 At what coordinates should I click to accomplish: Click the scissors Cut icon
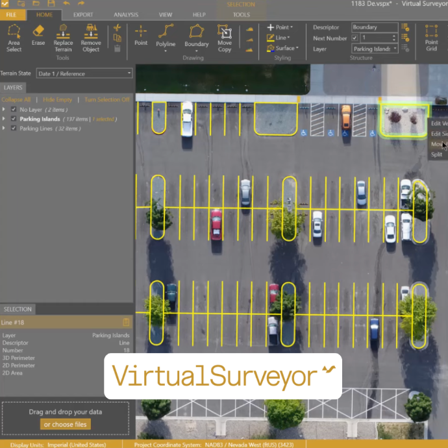(x=117, y=28)
